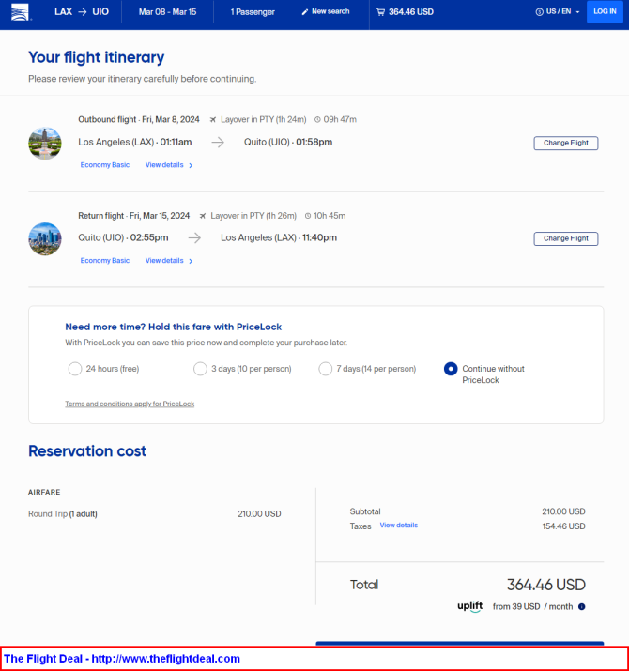The height and width of the screenshot is (671, 629).
Task: Click the currency icon beside US / EN
Action: coord(540,12)
